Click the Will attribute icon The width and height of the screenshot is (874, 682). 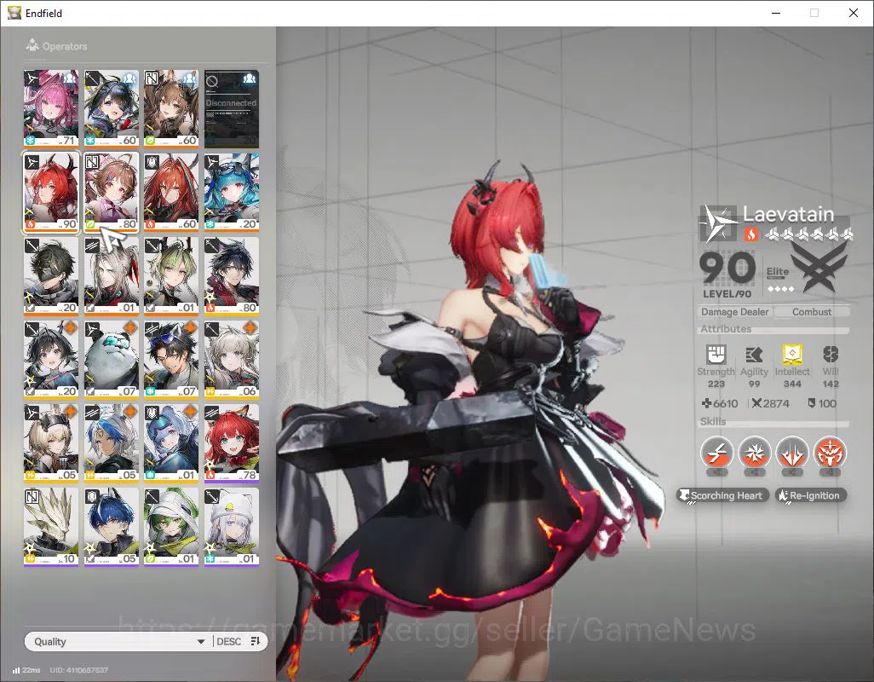tap(831, 354)
